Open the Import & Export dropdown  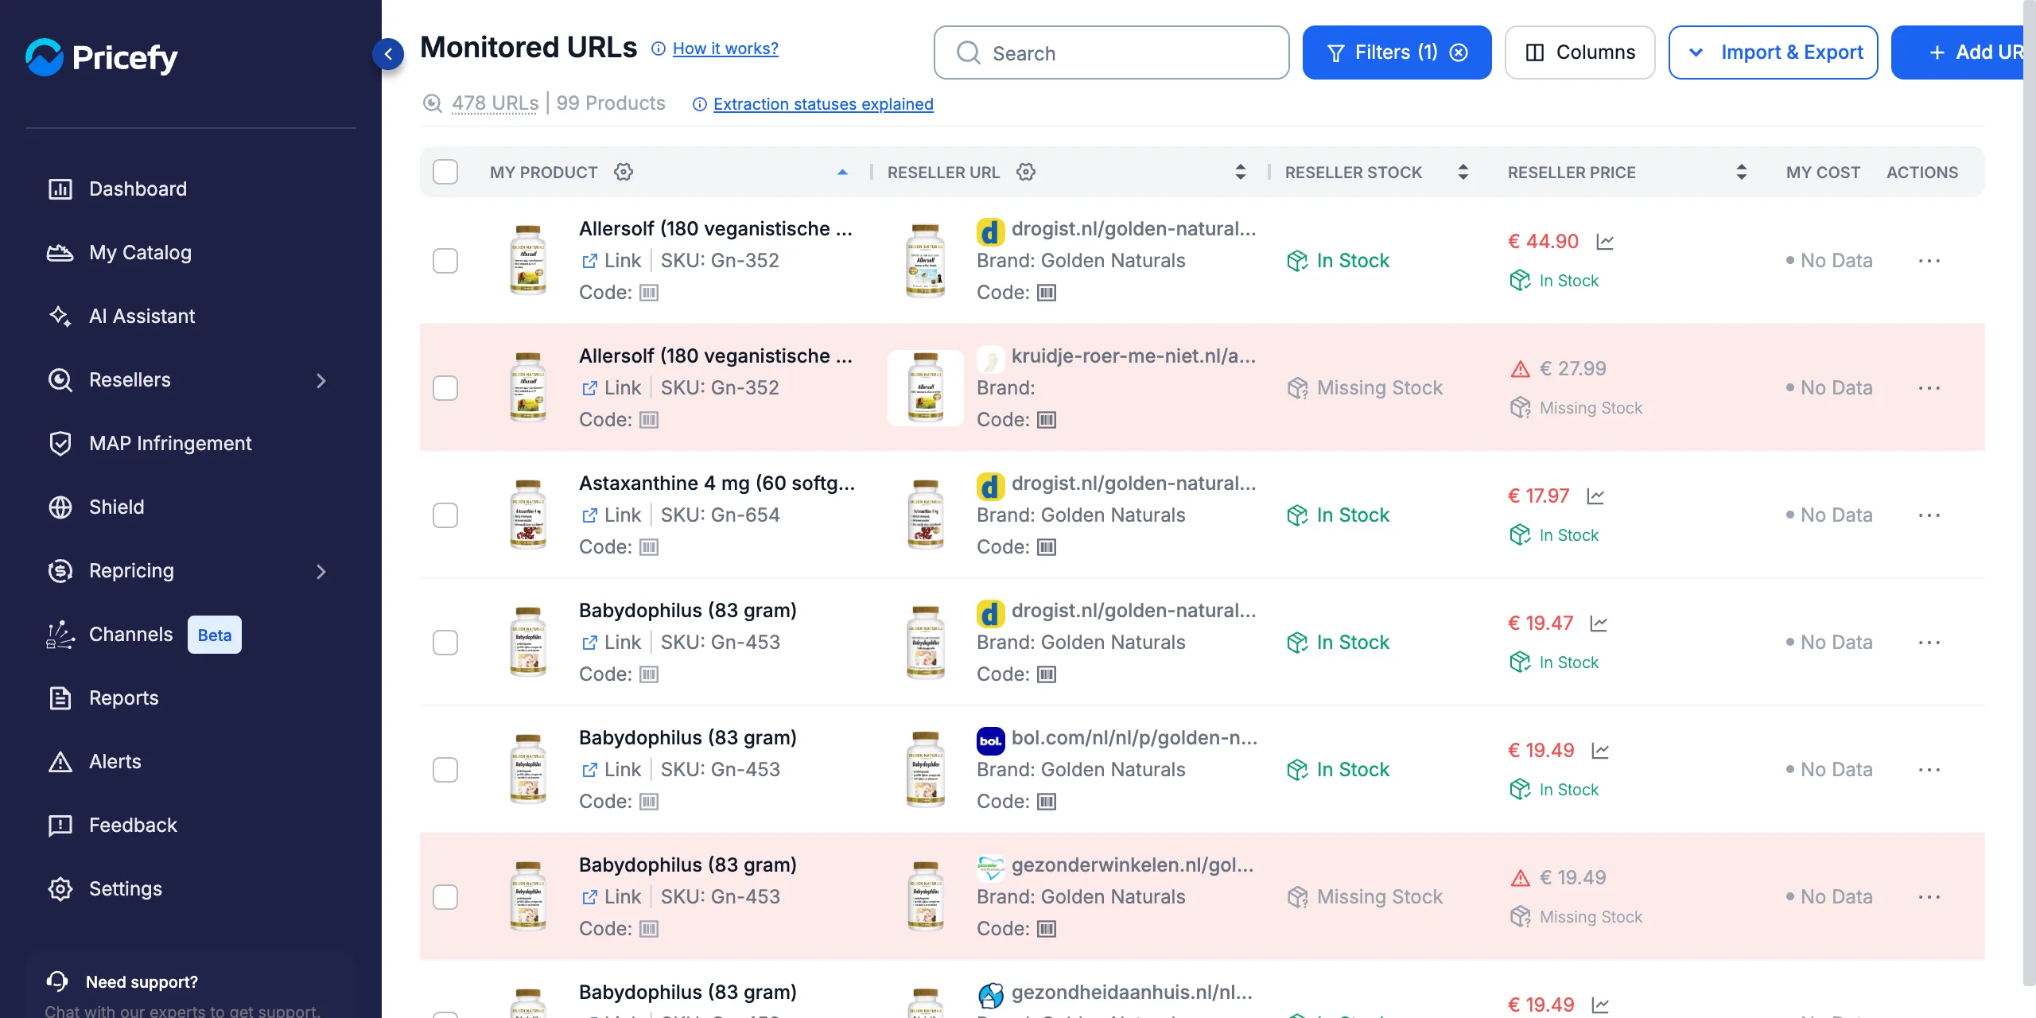(1773, 52)
